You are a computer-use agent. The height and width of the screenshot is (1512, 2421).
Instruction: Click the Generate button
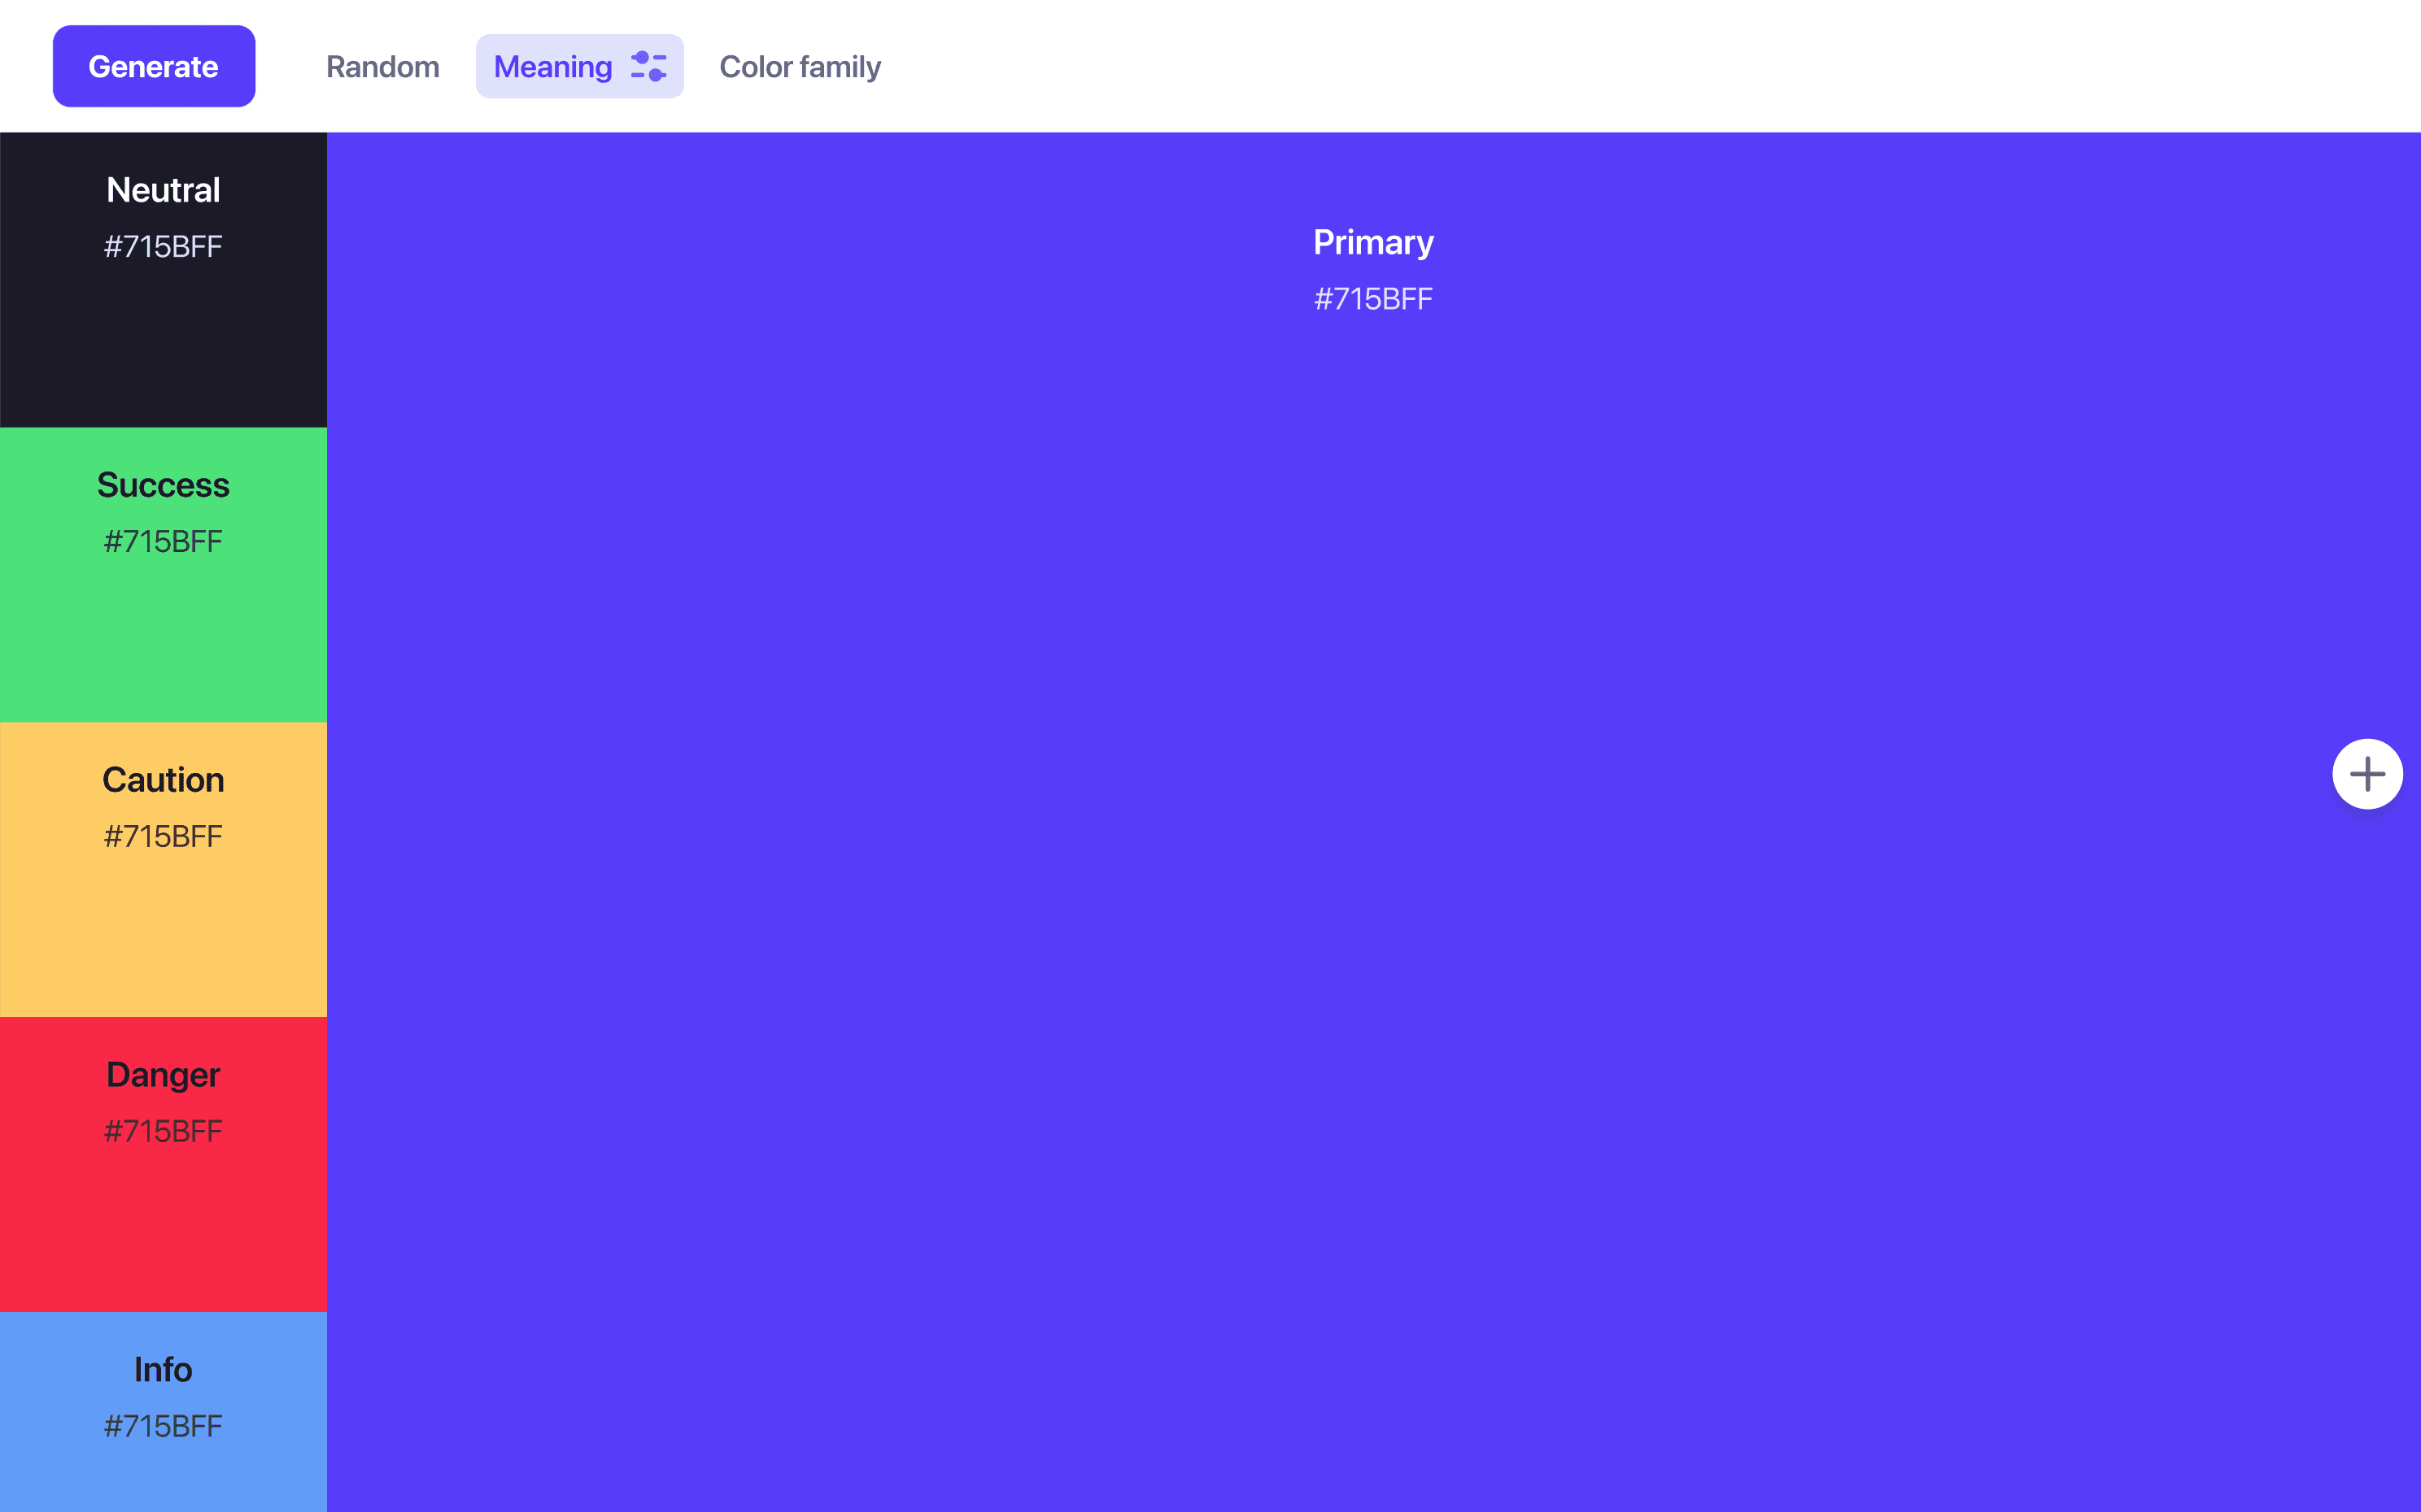pos(154,66)
